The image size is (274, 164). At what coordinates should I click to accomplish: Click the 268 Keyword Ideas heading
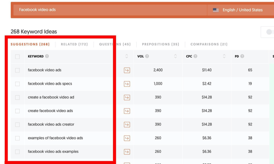click(34, 32)
